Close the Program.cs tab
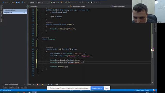 pyautogui.click(x=26, y=13)
